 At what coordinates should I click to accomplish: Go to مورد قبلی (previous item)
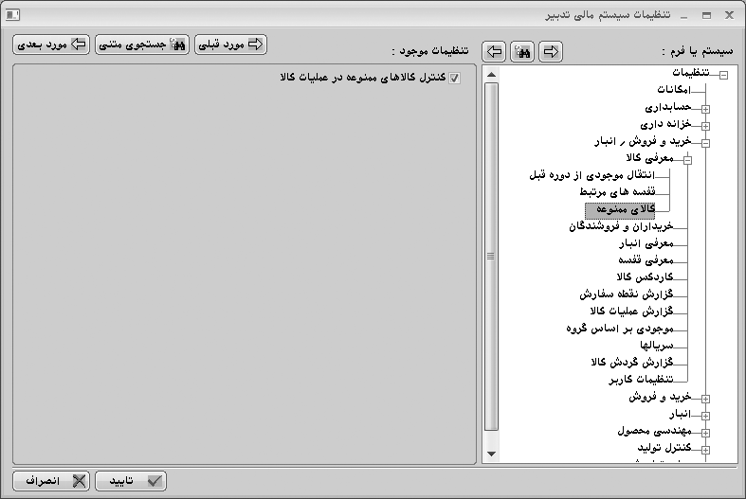229,45
